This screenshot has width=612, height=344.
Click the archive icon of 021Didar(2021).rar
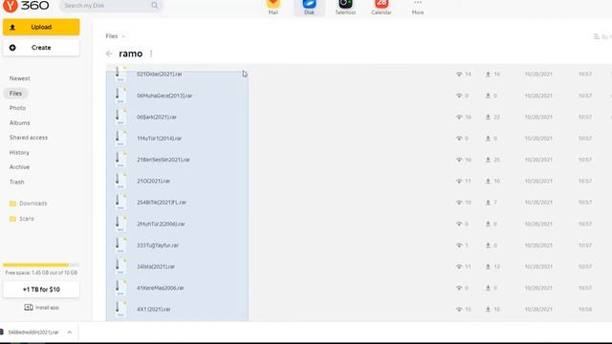click(x=120, y=74)
